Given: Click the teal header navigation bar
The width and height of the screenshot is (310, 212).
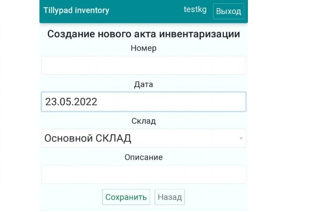Looking at the screenshot, I should (x=143, y=11).
